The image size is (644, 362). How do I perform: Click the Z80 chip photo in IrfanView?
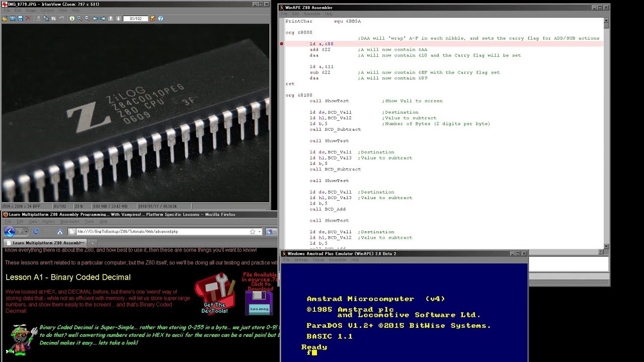pos(135,113)
